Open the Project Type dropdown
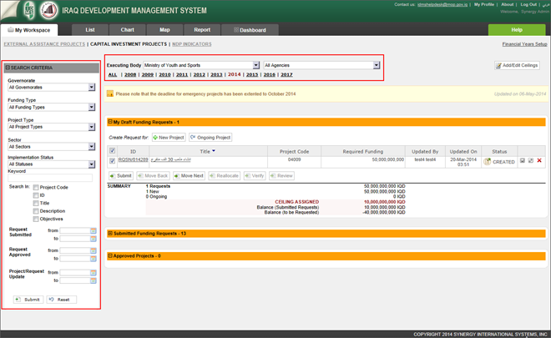Screen dimensions: 551x338 click(x=52, y=127)
